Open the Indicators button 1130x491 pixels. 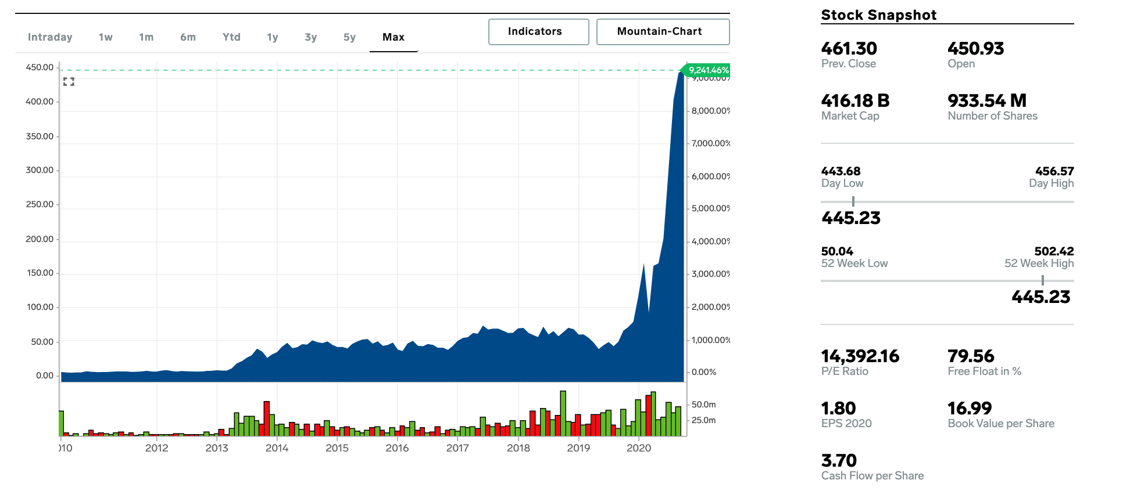tap(539, 31)
